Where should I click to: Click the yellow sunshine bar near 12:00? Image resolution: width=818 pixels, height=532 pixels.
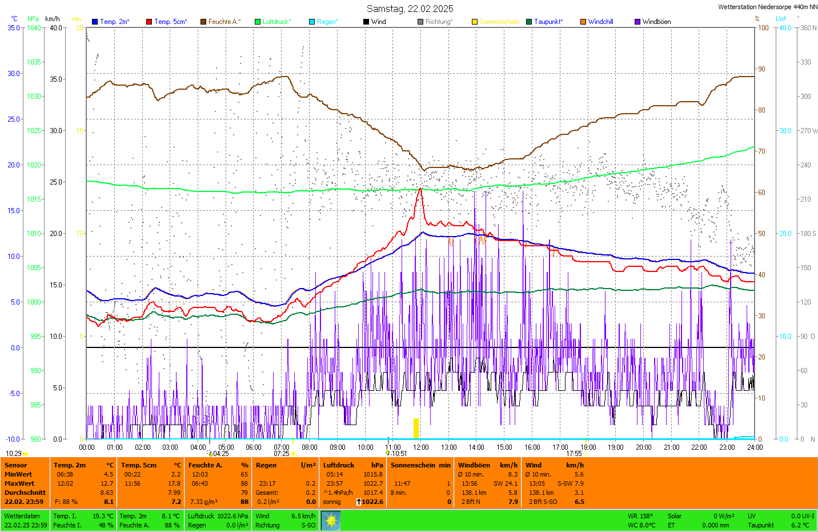(416, 428)
